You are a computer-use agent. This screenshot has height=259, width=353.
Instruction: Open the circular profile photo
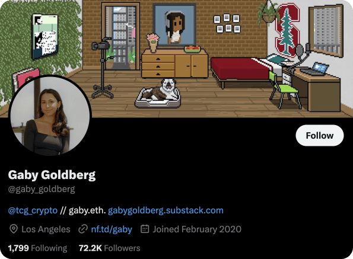pyautogui.click(x=50, y=116)
